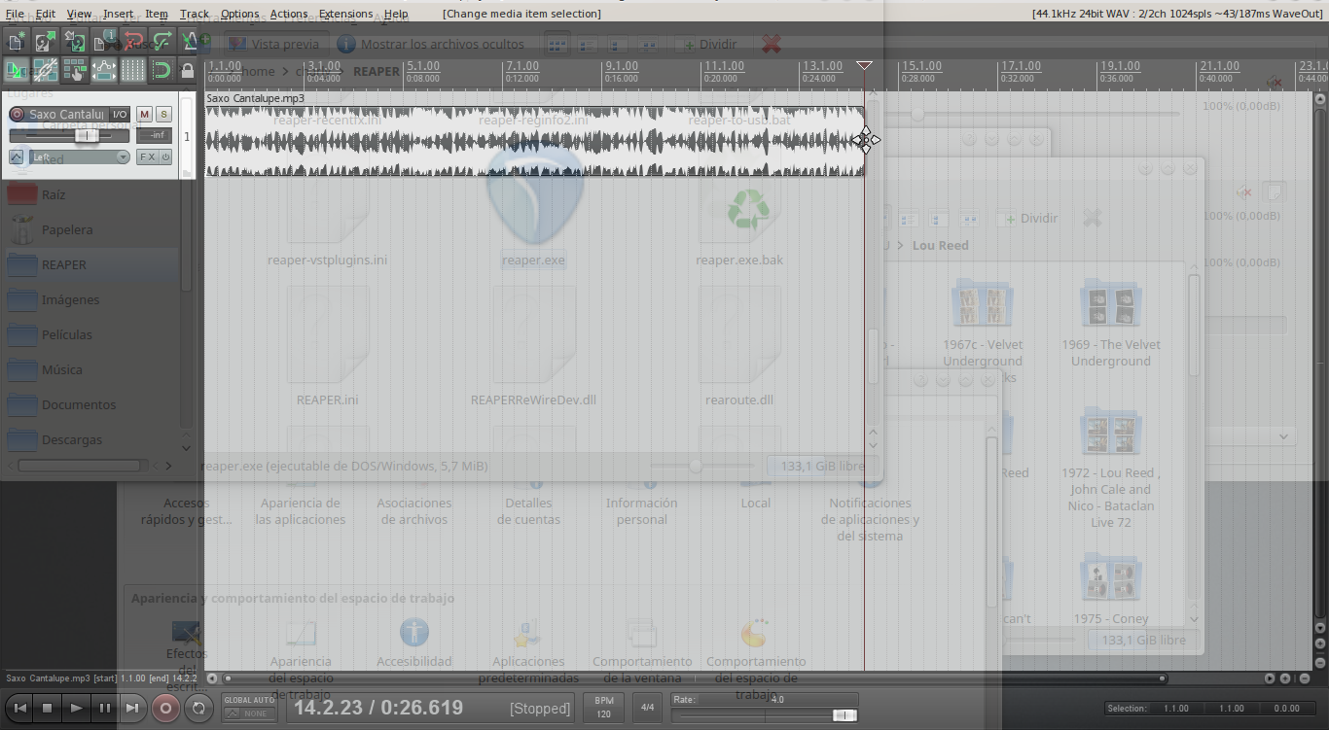The image size is (1329, 730).
Task: Open 1969 - The Velvet Underground folder
Action: (1110, 326)
